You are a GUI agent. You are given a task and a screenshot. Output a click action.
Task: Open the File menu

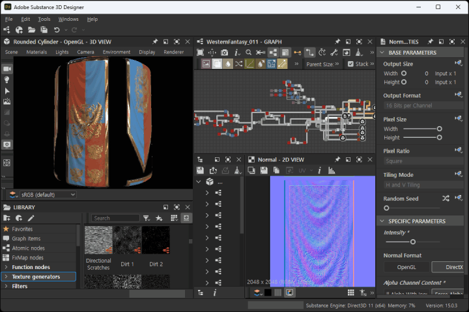(x=9, y=19)
